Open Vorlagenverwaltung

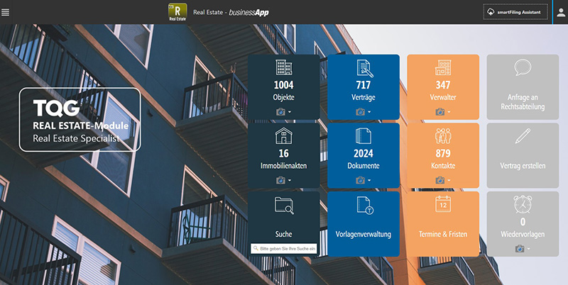click(364, 235)
